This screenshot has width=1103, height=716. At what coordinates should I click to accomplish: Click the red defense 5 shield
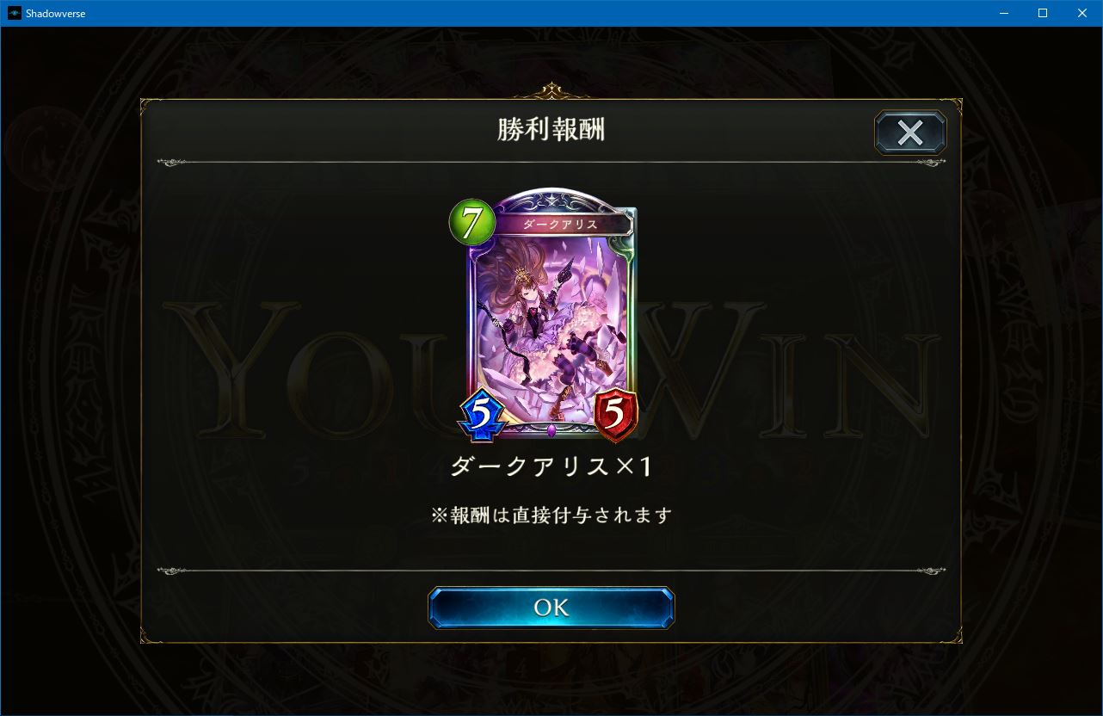pos(614,416)
